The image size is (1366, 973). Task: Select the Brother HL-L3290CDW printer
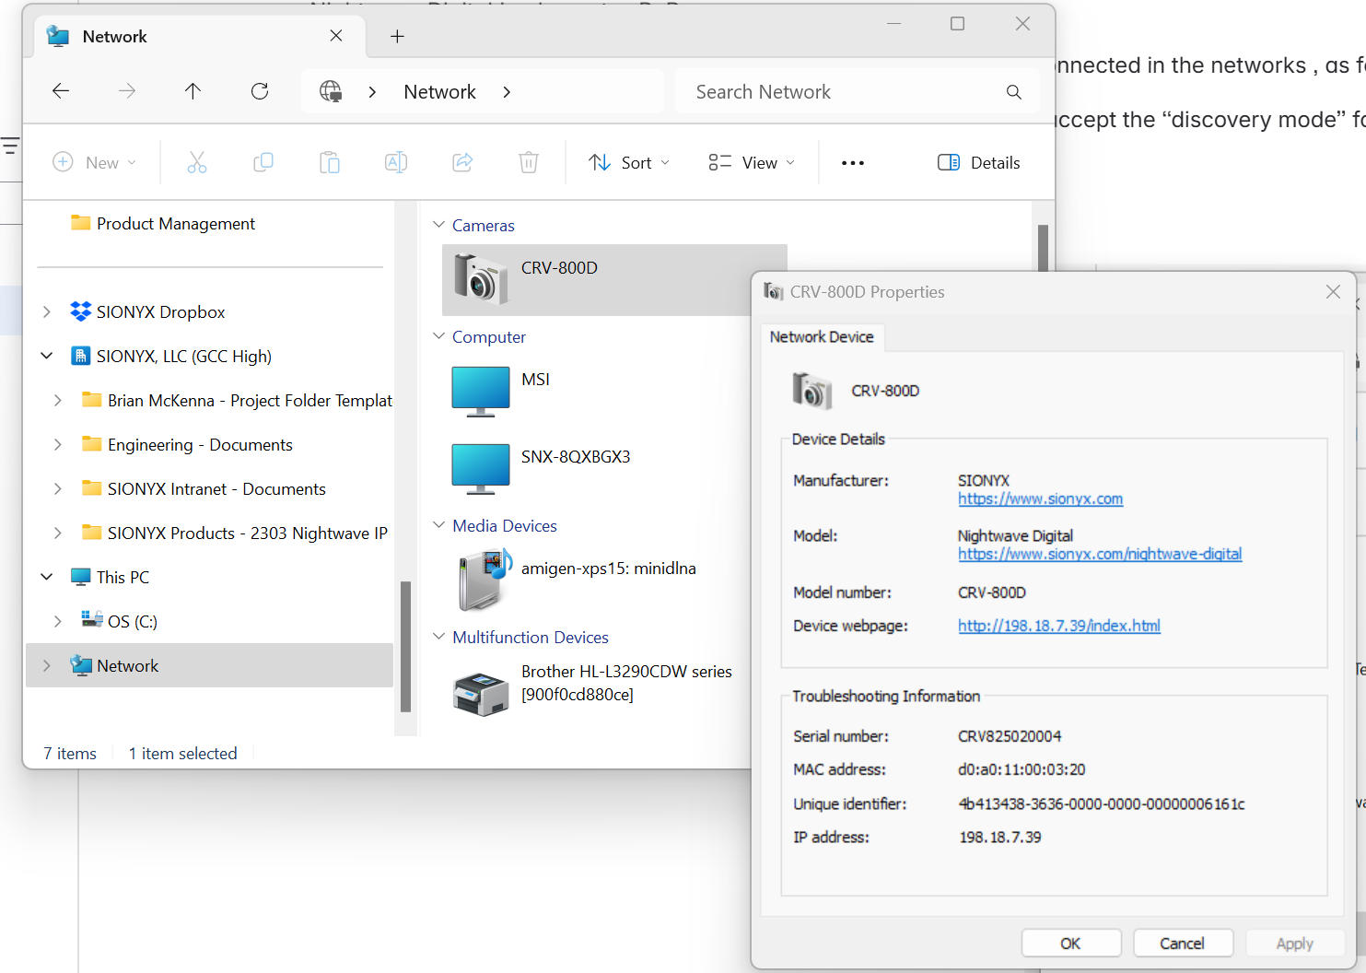tap(625, 683)
